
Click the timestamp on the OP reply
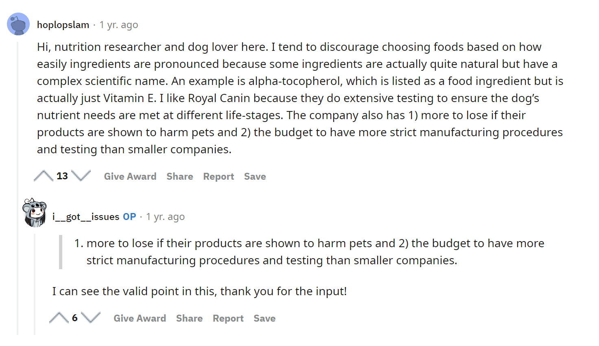tap(166, 217)
